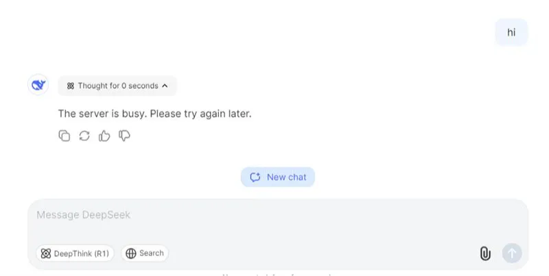This screenshot has height=276, width=549.
Task: Give the response a thumbs down
Action: click(x=124, y=136)
